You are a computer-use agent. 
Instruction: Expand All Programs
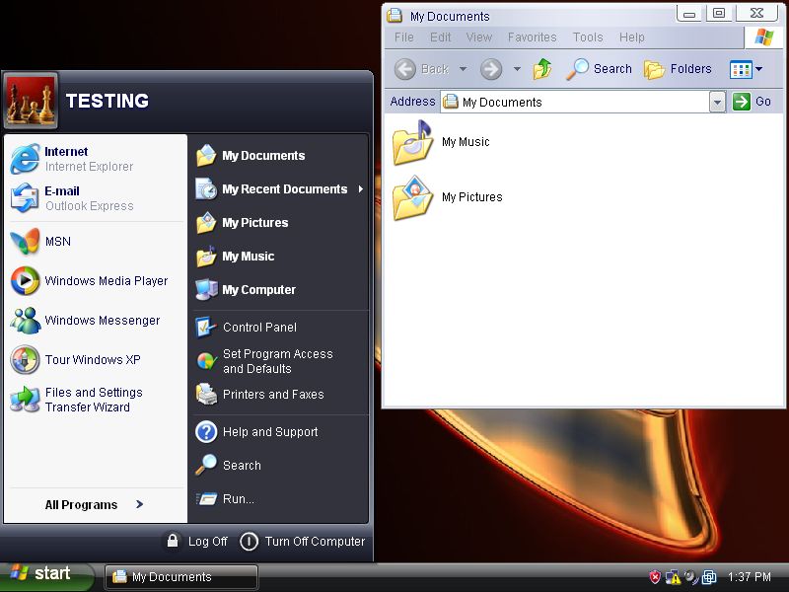tap(95, 504)
